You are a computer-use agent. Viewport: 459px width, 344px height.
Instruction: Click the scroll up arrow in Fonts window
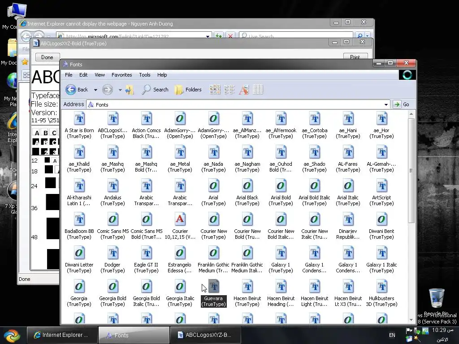(411, 114)
